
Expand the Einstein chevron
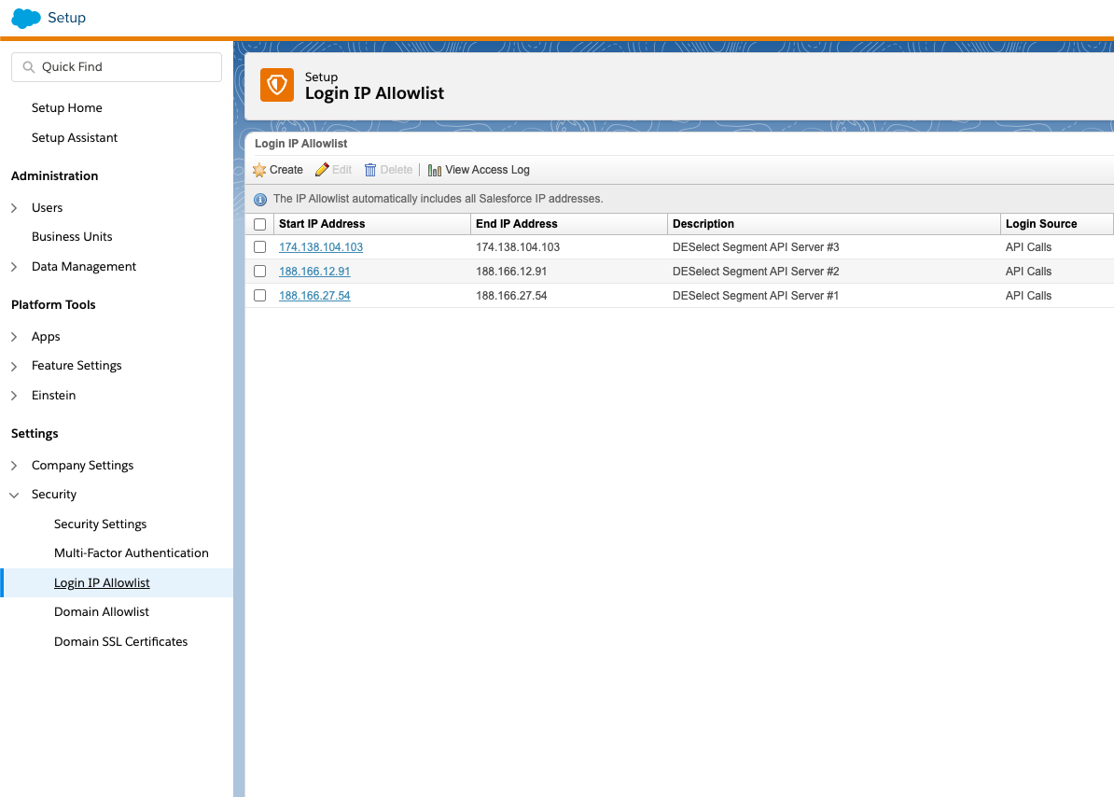tap(14, 396)
